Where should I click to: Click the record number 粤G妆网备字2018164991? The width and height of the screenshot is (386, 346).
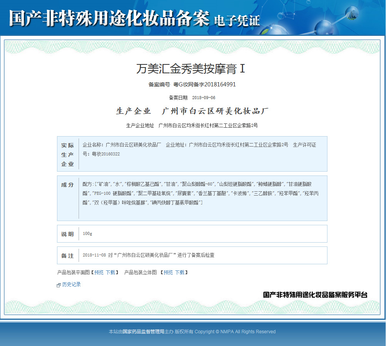[x=205, y=84]
